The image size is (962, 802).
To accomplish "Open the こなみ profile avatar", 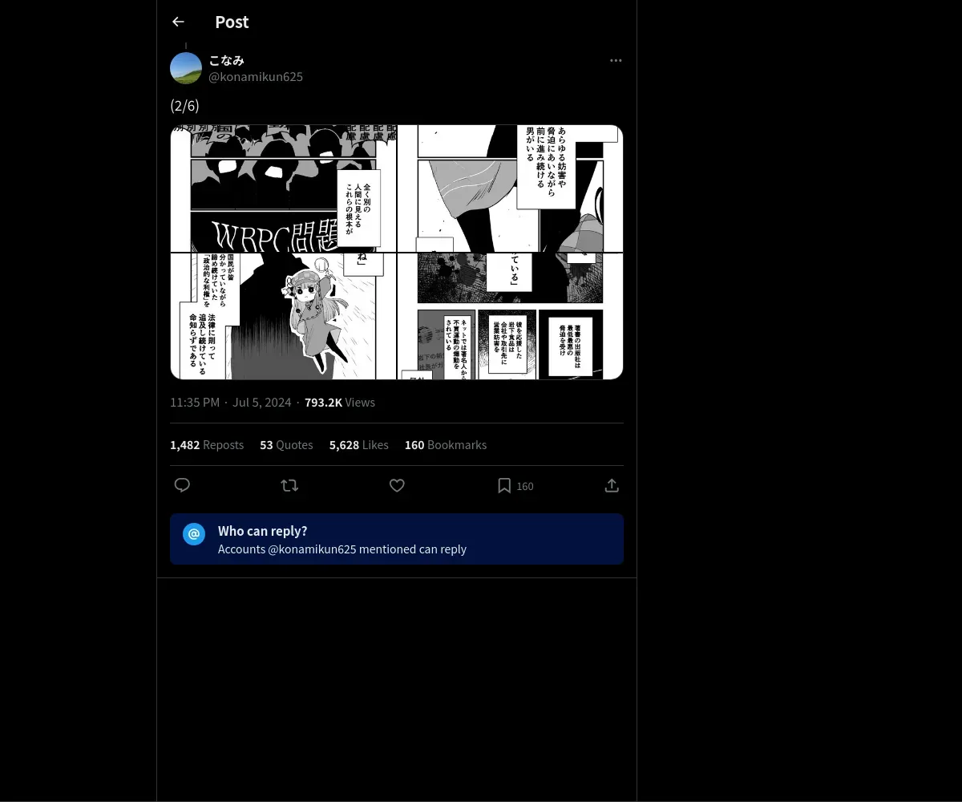I will point(186,68).
